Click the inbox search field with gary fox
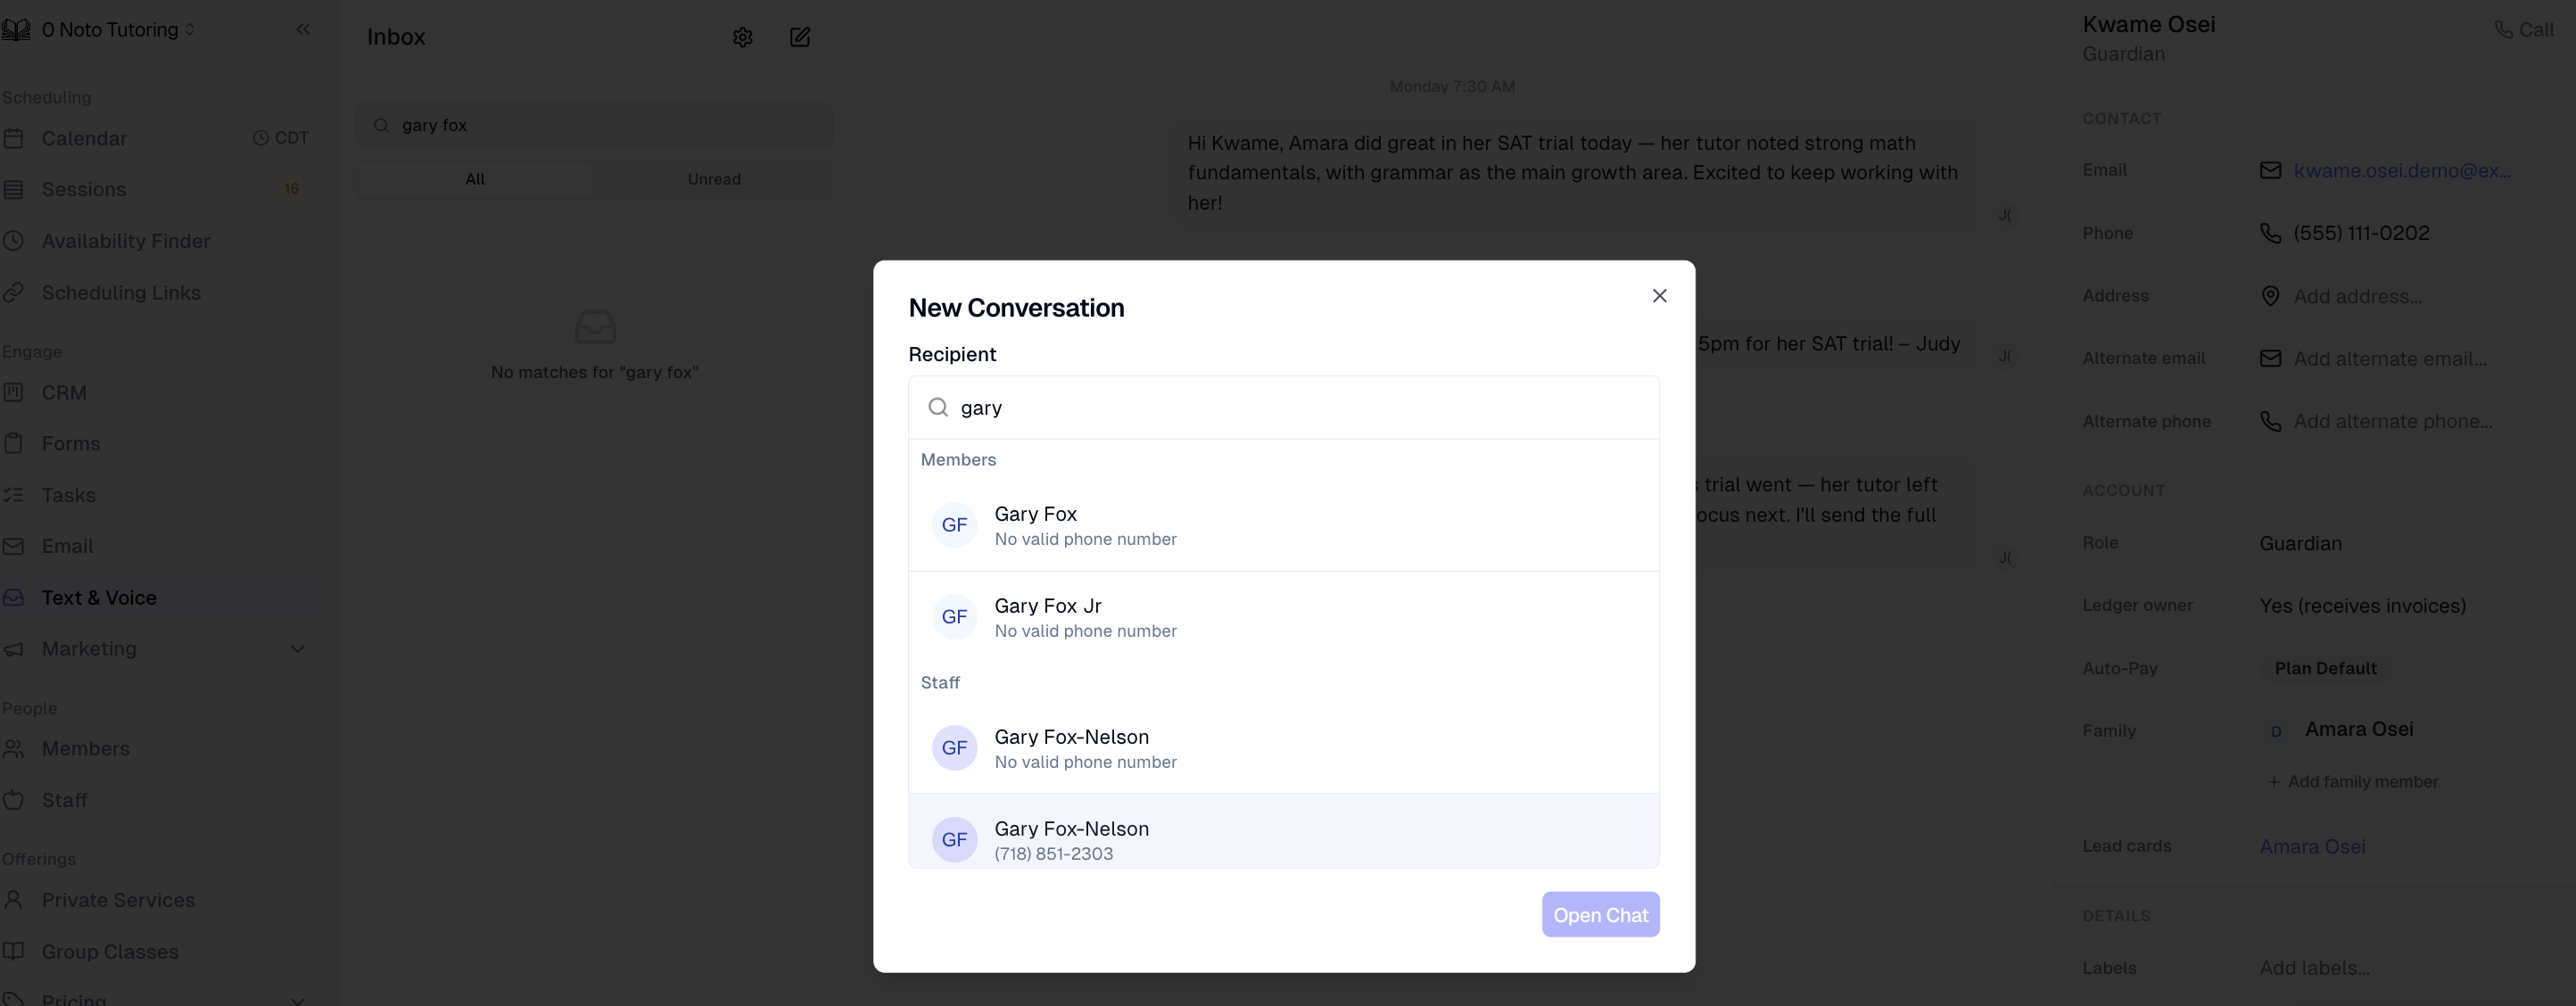Viewport: 2576px width, 1006px height. [x=595, y=126]
